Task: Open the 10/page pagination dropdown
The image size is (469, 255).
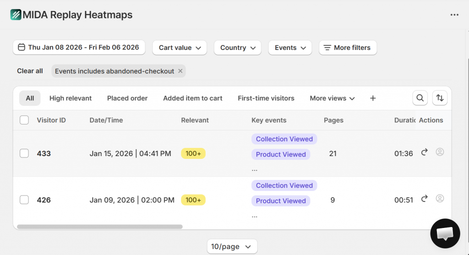Action: 232,247
